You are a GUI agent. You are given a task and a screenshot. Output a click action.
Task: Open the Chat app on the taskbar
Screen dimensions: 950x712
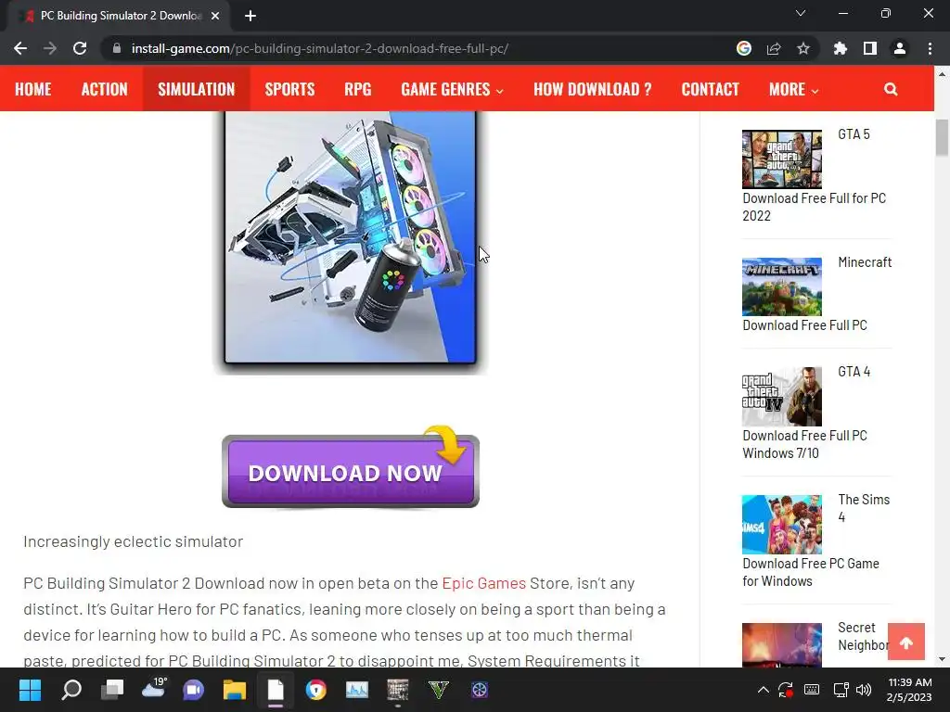pyautogui.click(x=194, y=690)
